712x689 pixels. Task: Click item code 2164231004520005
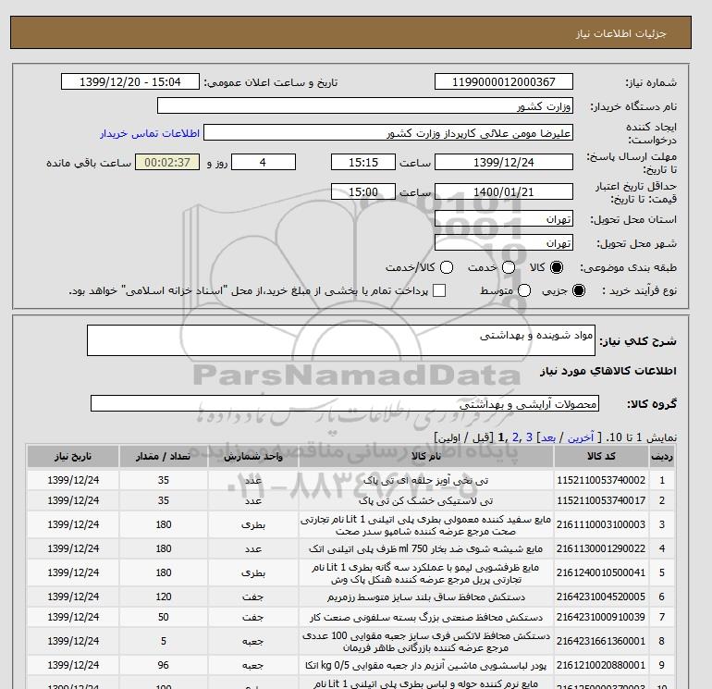(601, 597)
